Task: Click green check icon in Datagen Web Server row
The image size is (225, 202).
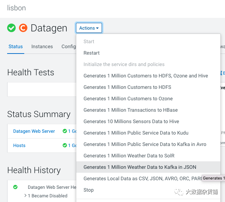Action: [65, 131]
